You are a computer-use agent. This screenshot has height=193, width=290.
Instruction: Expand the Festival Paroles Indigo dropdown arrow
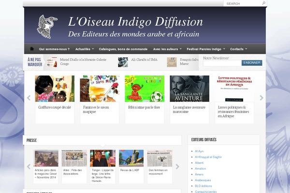point(224,49)
